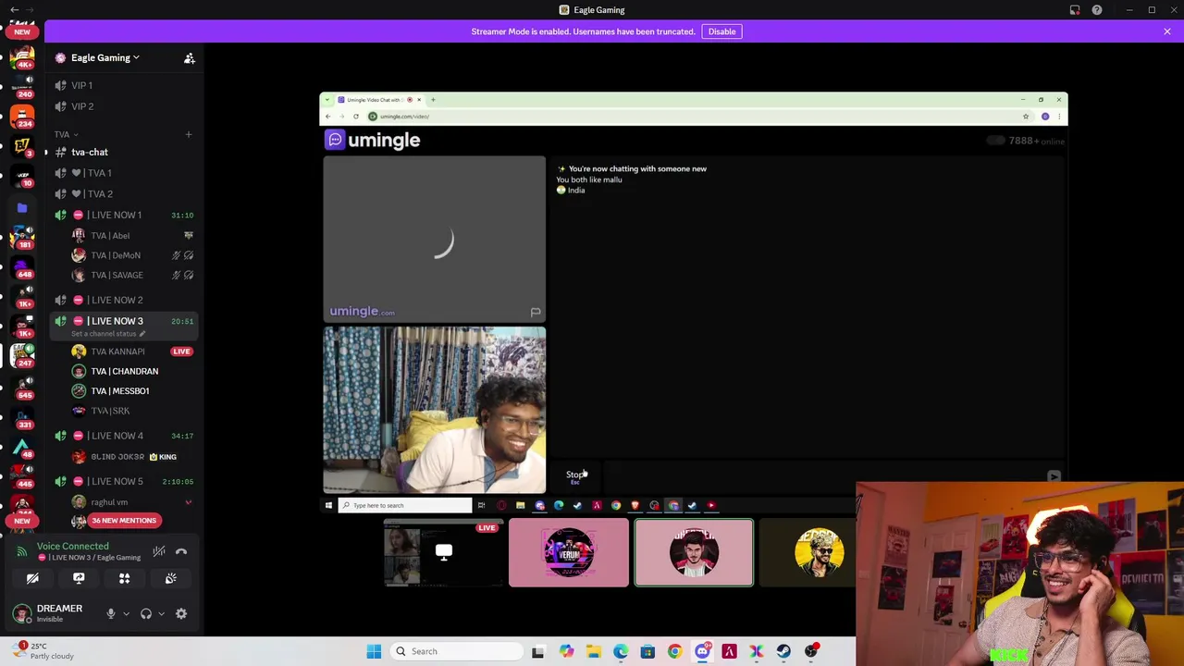
Task: Click the umingle logo in stream
Action: [373, 140]
